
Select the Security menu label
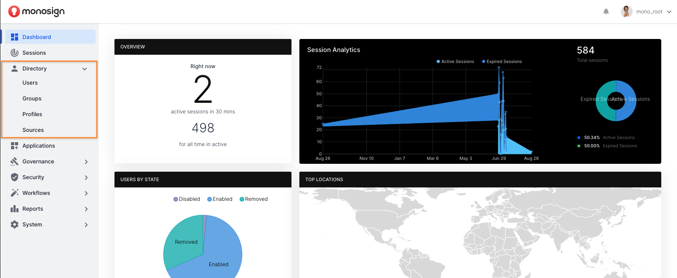33,177
